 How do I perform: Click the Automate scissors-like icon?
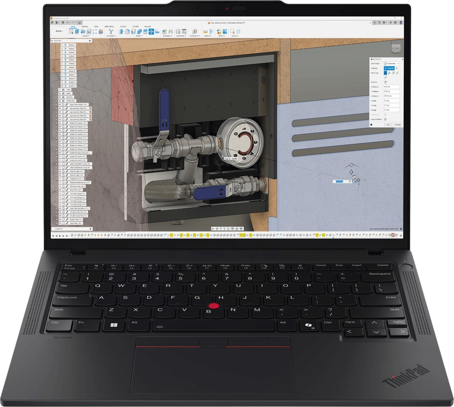click(111, 31)
